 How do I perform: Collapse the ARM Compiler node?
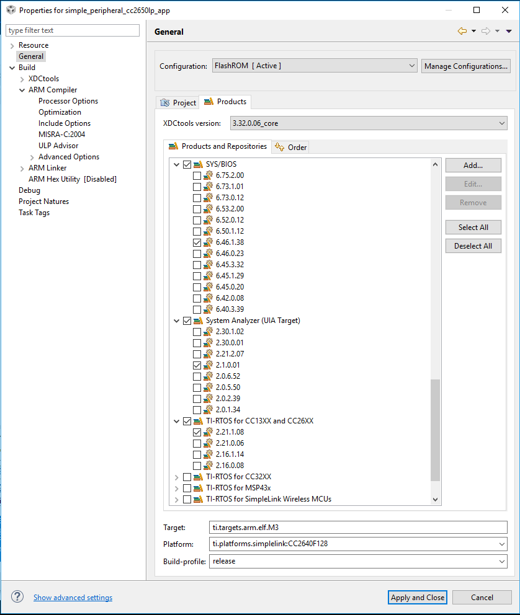(x=22, y=91)
